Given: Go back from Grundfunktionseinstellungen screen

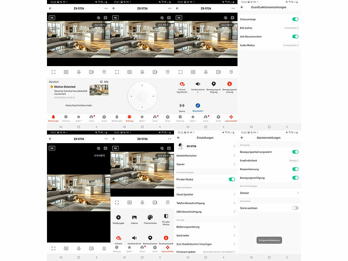Looking at the screenshot, I should coord(242,7).
